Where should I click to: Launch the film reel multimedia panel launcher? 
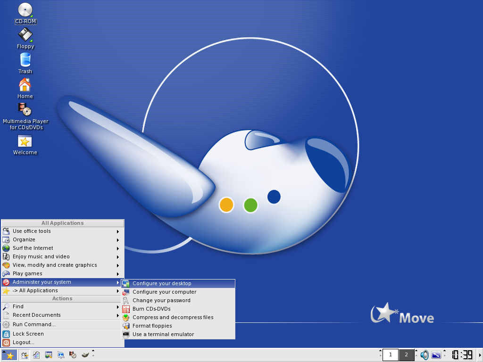pyautogui.click(x=73, y=355)
